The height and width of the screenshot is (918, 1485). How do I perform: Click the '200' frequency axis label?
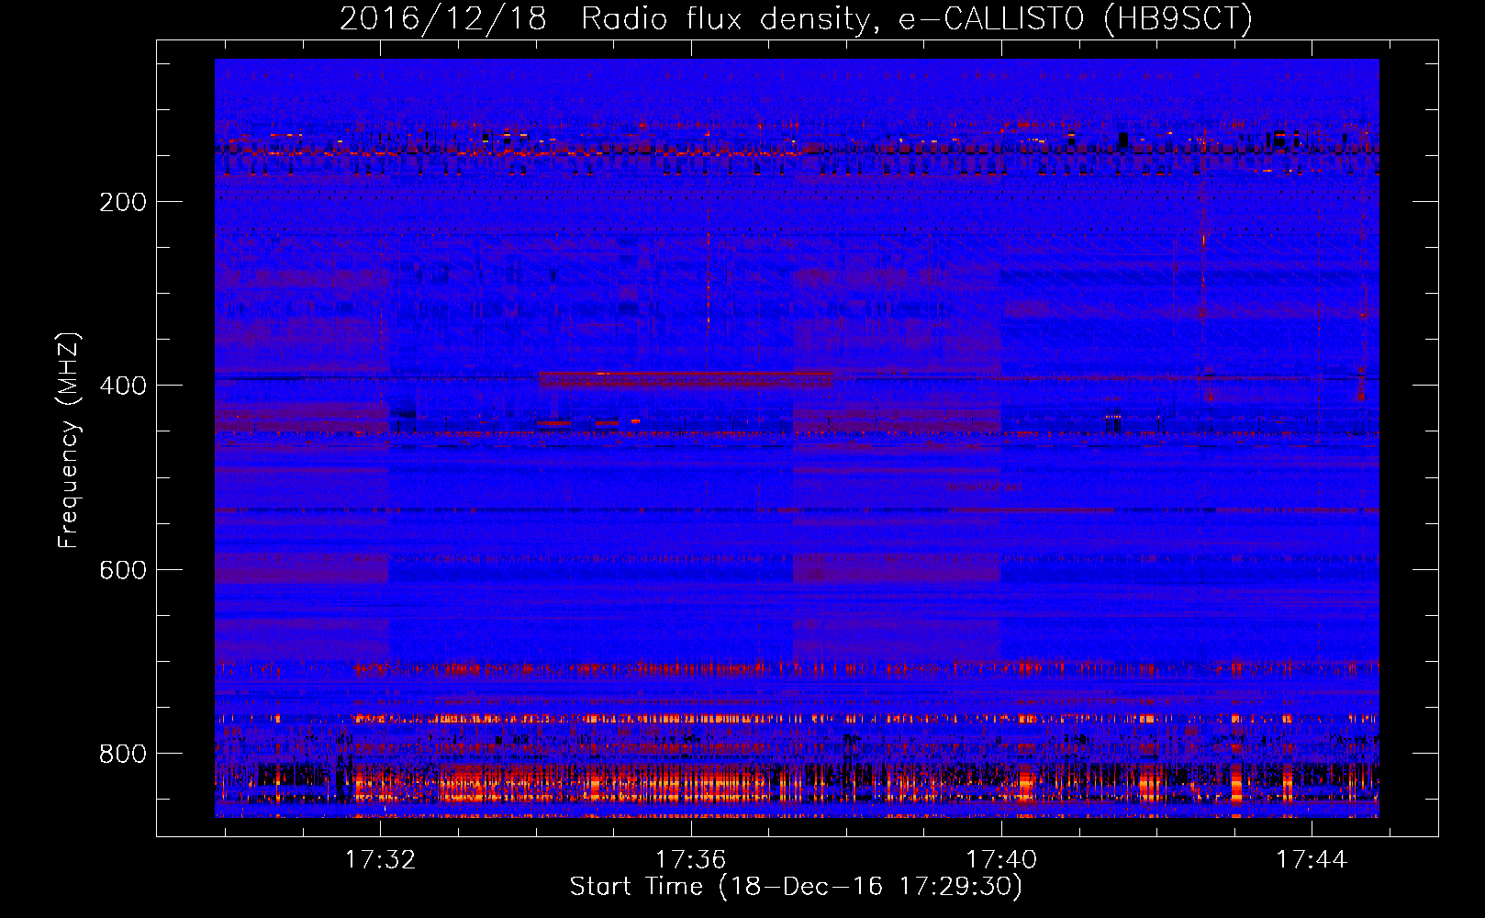point(123,202)
